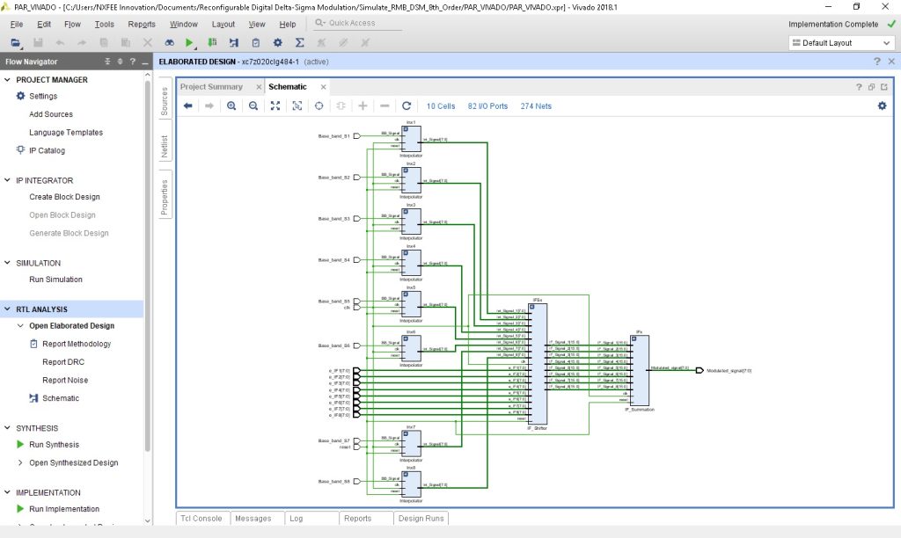901x538 pixels.
Task: Click the back navigation arrow in schematic toolbar
Action: click(x=188, y=105)
